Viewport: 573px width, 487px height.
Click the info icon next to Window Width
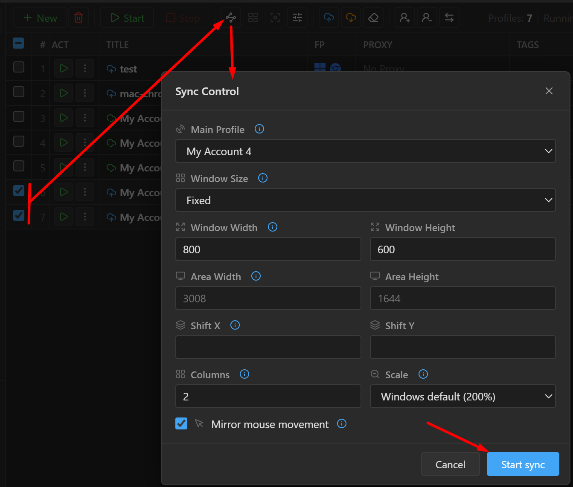(273, 227)
